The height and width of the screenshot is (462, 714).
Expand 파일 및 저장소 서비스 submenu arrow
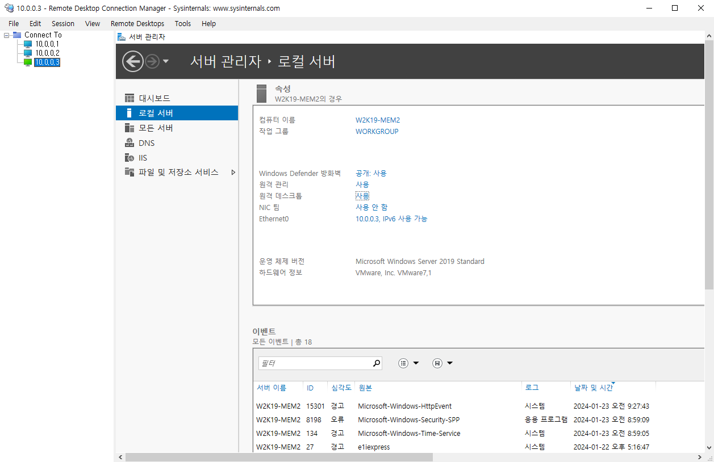point(233,172)
